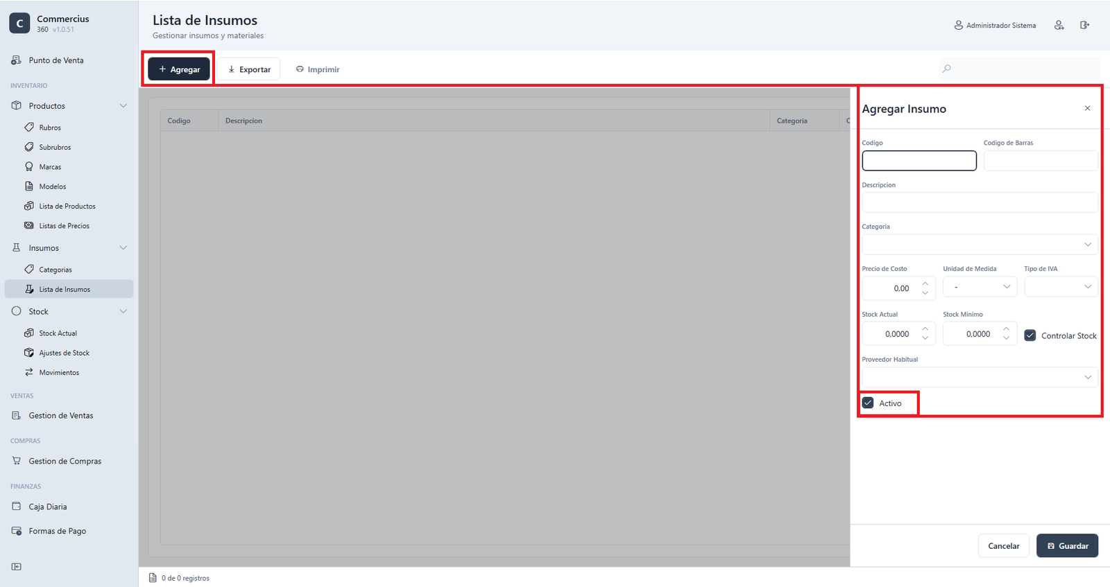Click the Gestion de Compras cart icon

tap(16, 461)
